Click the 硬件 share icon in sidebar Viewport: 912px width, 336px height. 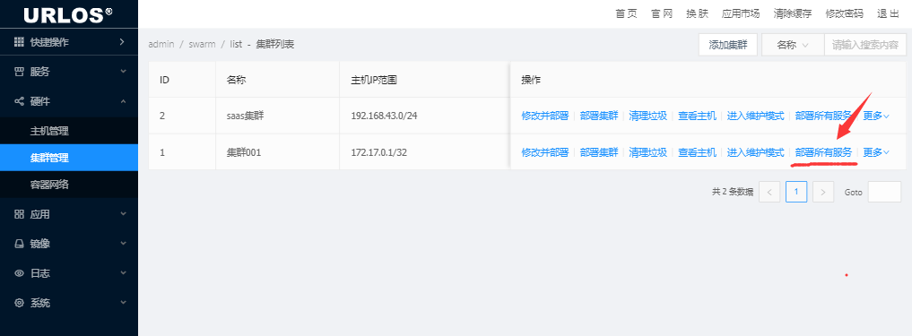pos(19,101)
